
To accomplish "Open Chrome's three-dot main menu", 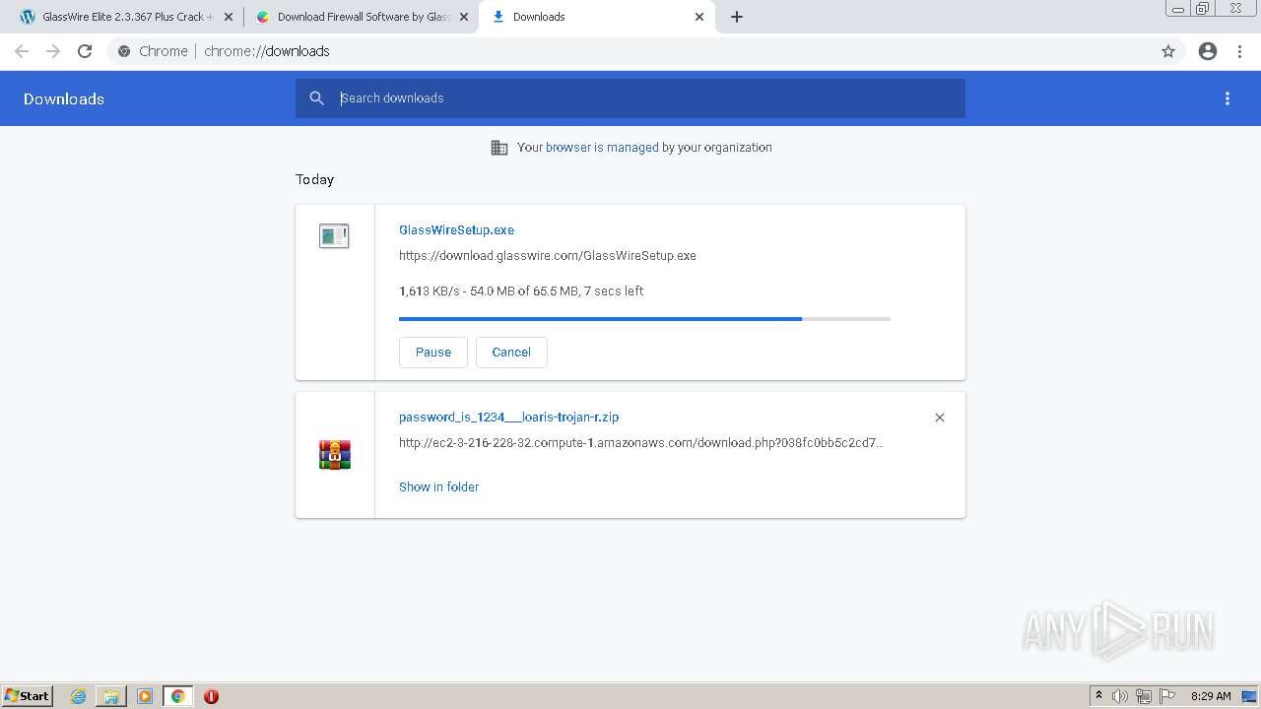I will [1240, 51].
